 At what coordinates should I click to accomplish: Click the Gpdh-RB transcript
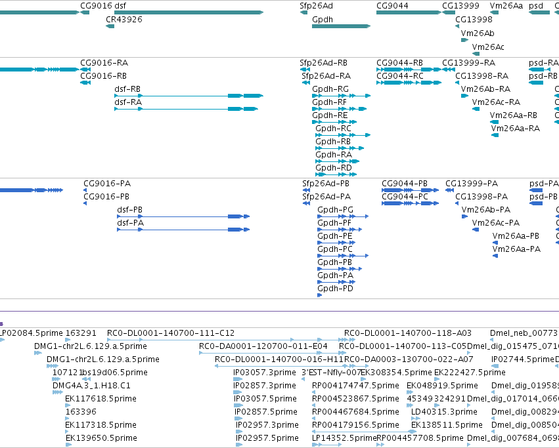coord(333,142)
